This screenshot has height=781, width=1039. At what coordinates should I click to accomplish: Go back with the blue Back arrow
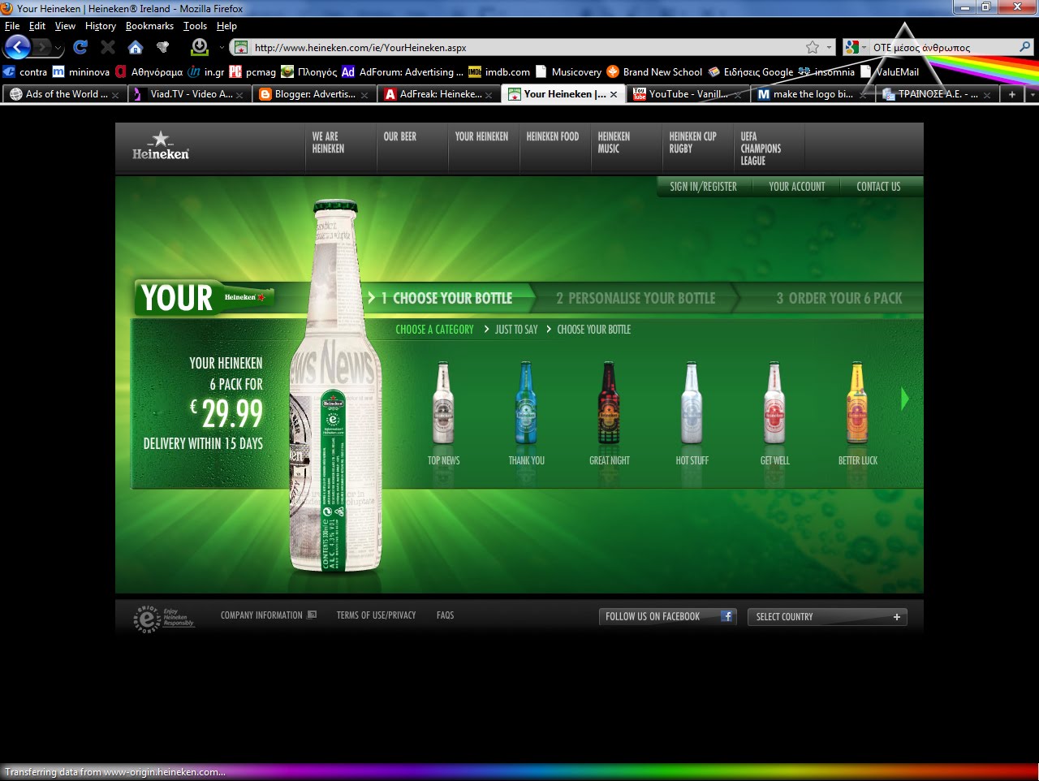click(18, 47)
